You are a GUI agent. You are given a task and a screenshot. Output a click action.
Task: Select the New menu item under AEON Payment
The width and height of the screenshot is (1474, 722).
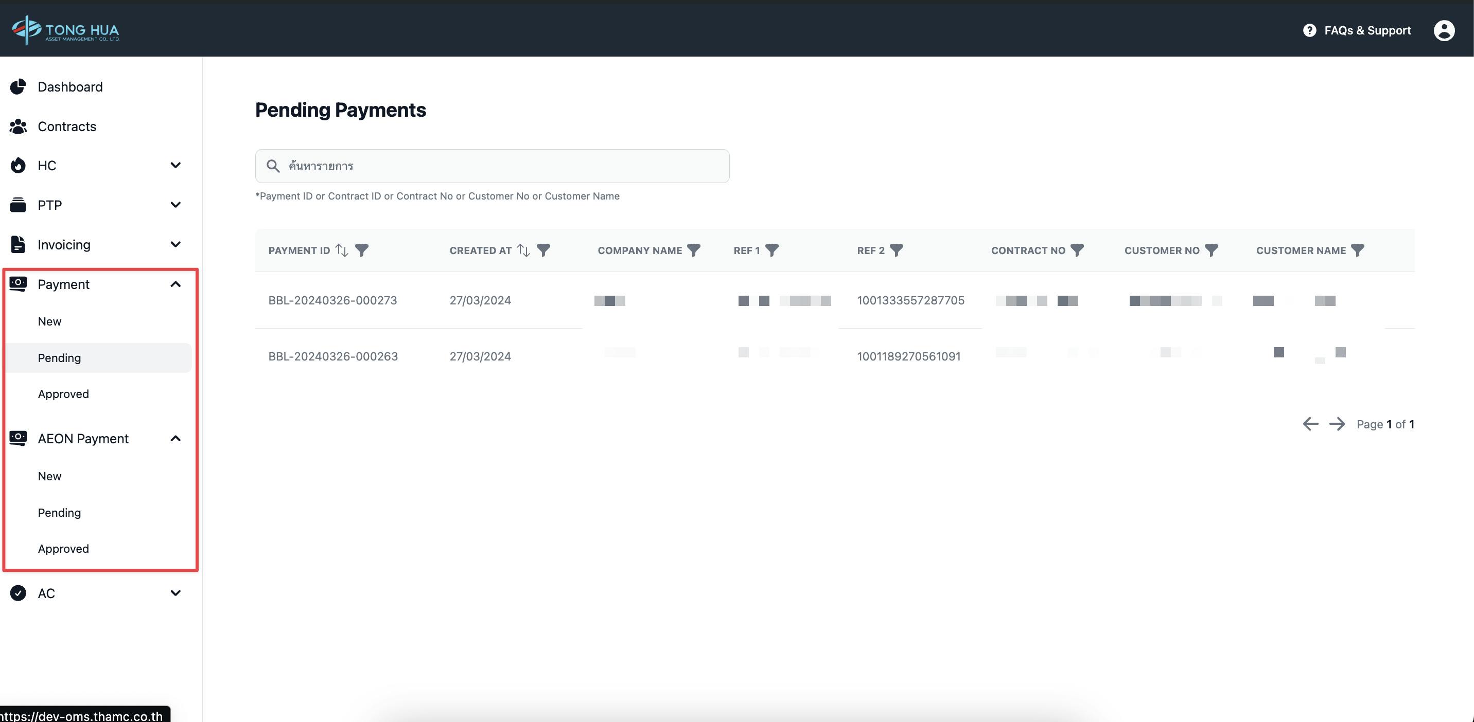click(49, 476)
